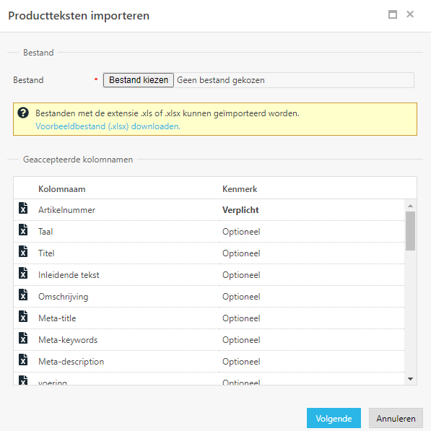Maximize the Productteksten importeren dialog
The width and height of the screenshot is (431, 431).
point(393,14)
